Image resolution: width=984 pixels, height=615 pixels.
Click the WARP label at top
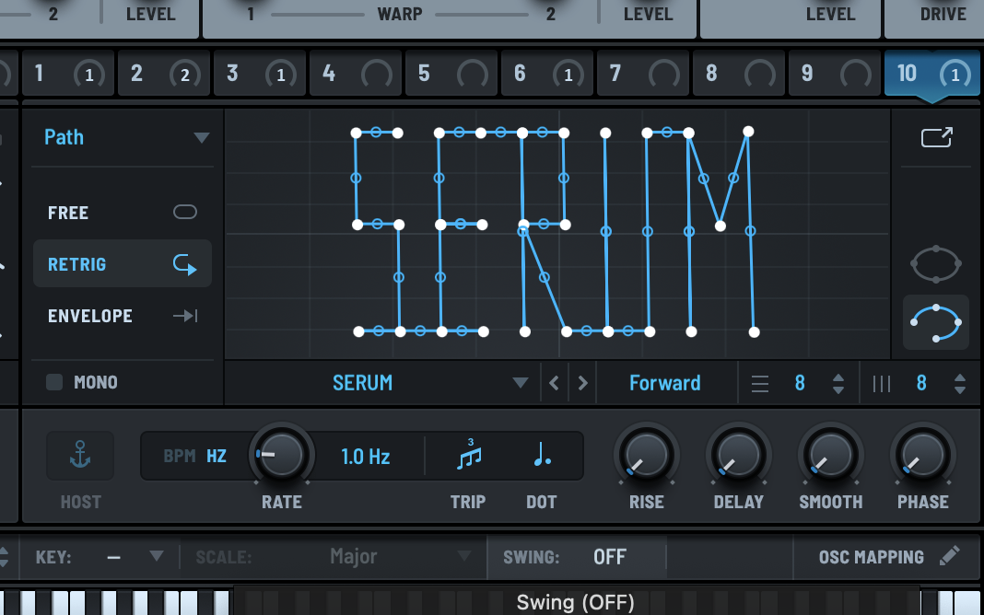pyautogui.click(x=400, y=14)
